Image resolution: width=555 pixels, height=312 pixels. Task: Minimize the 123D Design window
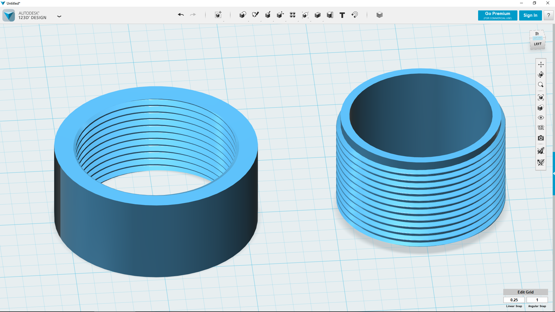tap(521, 3)
